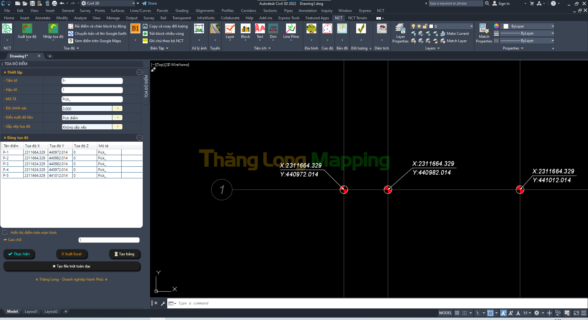
Task: Collapse the Thiết lập section
Action: click(139, 72)
